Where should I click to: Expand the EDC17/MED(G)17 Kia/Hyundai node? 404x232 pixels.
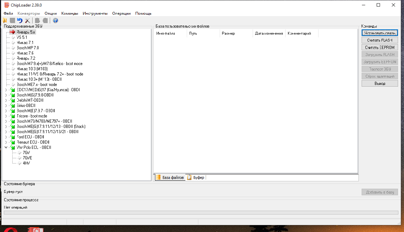[6, 90]
